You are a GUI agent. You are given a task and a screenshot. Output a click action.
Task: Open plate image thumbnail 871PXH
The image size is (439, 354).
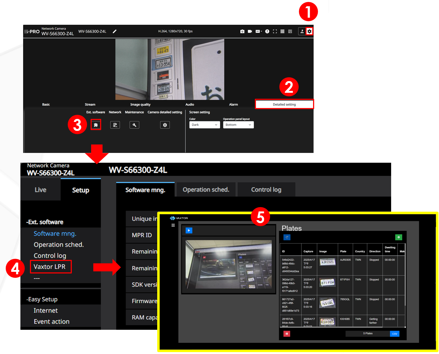[327, 282]
